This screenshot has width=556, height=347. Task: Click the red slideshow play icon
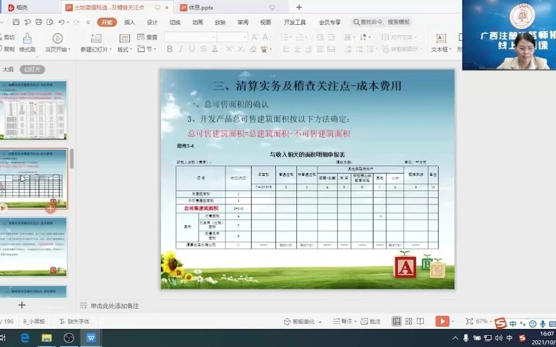click(x=443, y=321)
